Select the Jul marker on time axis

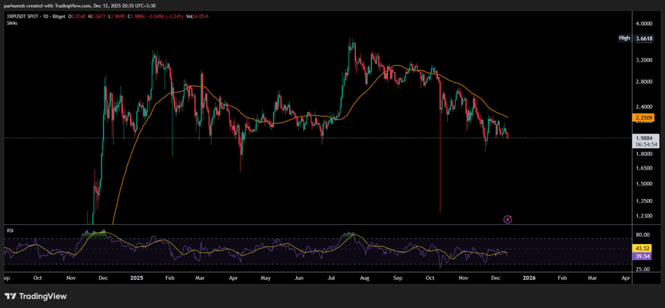(331, 278)
